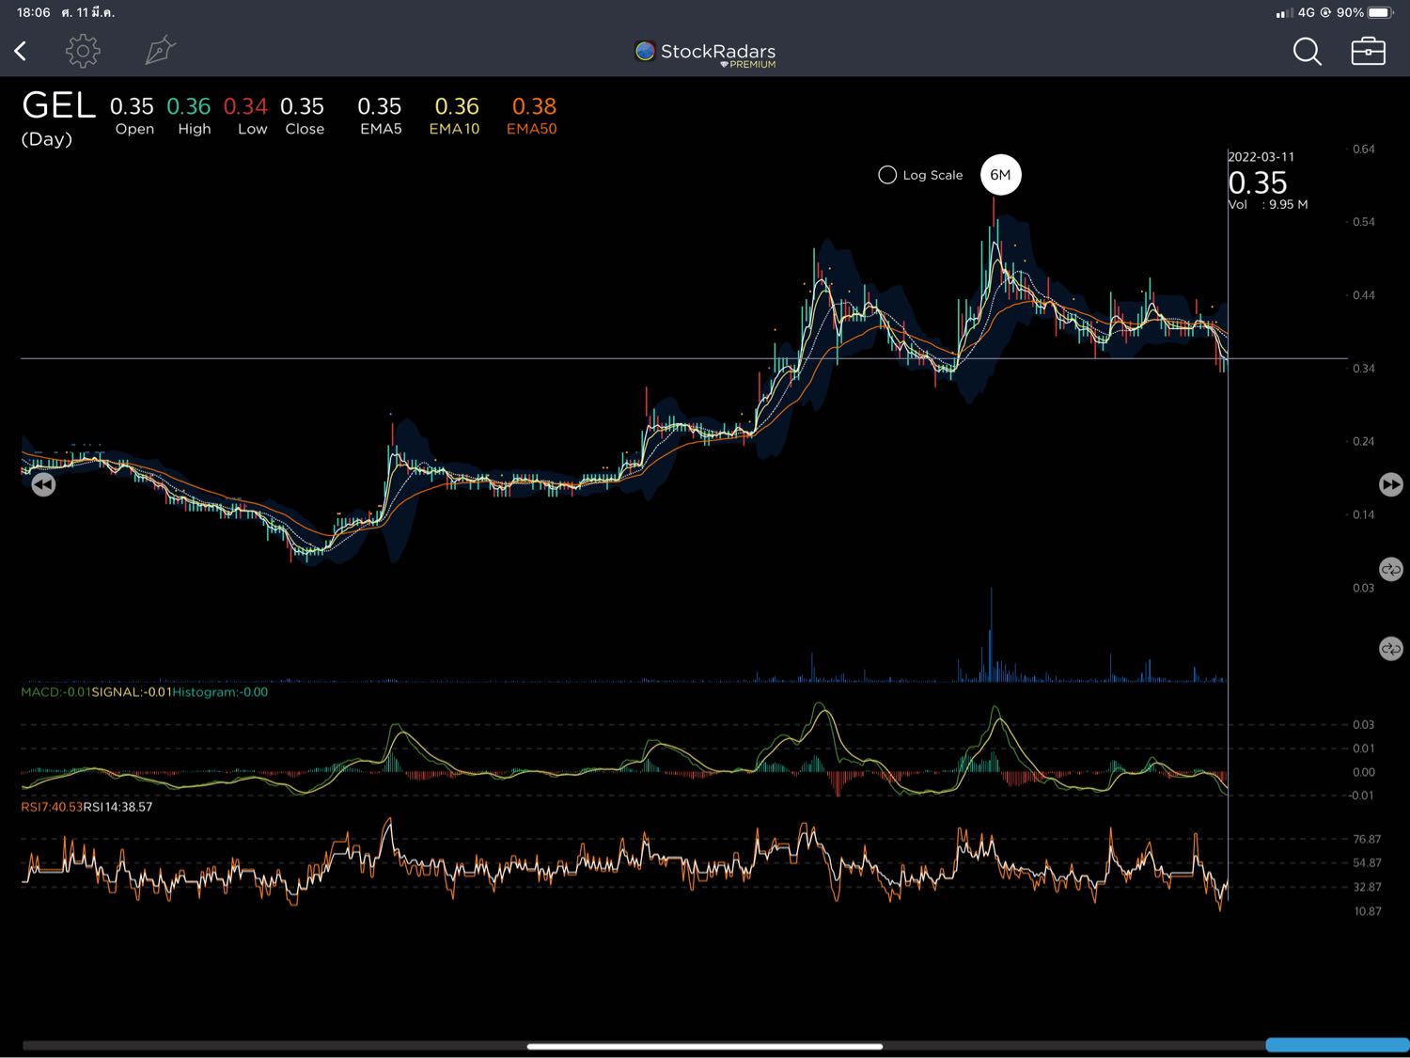Go back using the top-left arrow
The height and width of the screenshot is (1058, 1410).
coord(21,51)
